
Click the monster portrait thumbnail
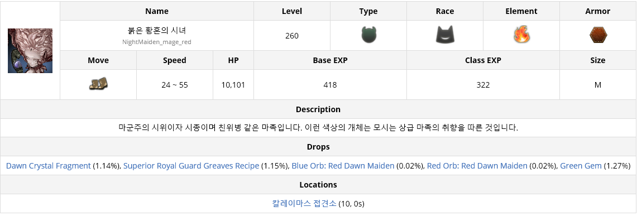pyautogui.click(x=30, y=51)
